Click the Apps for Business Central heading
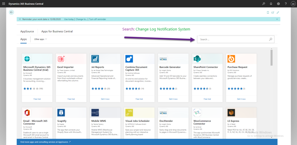 click(x=57, y=31)
